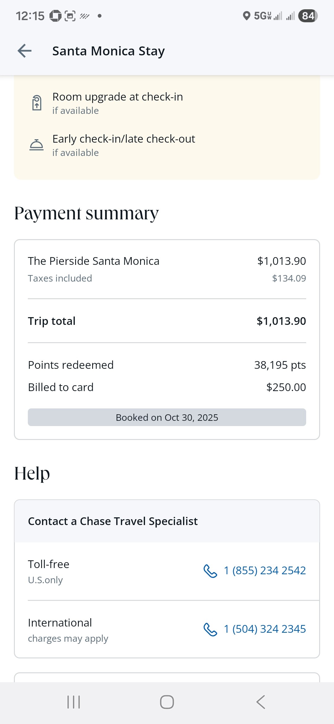Call toll-free number 1 (855) 234 2542
Image resolution: width=334 pixels, height=724 pixels.
(x=264, y=570)
